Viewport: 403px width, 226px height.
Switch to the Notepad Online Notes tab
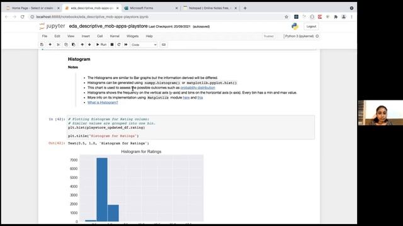click(210, 8)
